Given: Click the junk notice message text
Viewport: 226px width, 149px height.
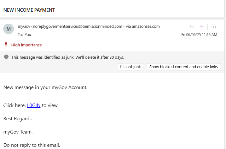Looking at the screenshot, I should pos(67,57).
